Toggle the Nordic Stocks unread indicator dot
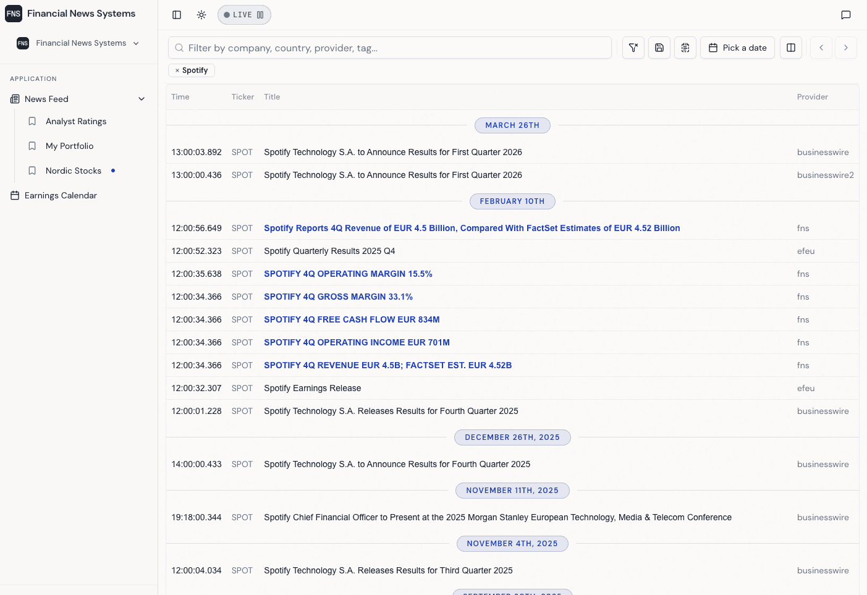This screenshot has width=867, height=595. (113, 171)
